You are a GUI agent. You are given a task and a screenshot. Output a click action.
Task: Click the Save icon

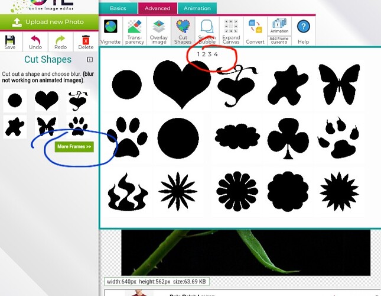pos(10,42)
